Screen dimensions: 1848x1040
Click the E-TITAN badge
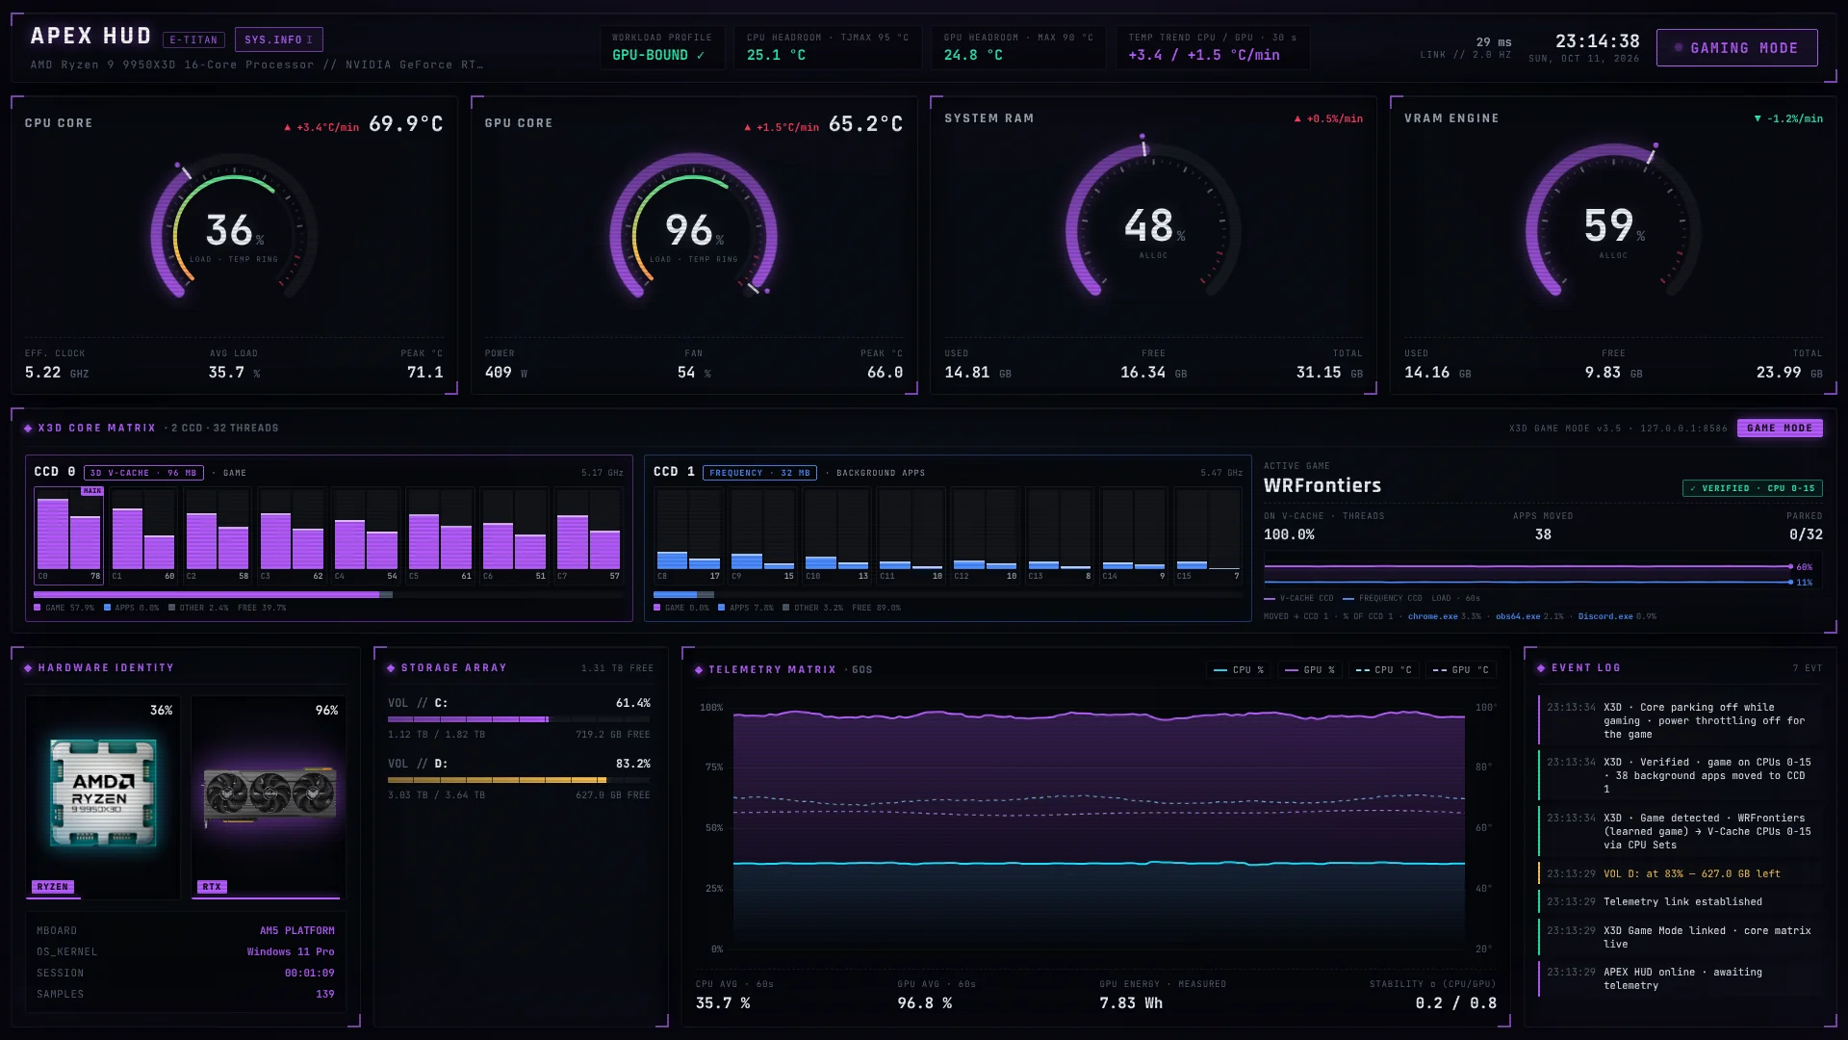coord(193,40)
